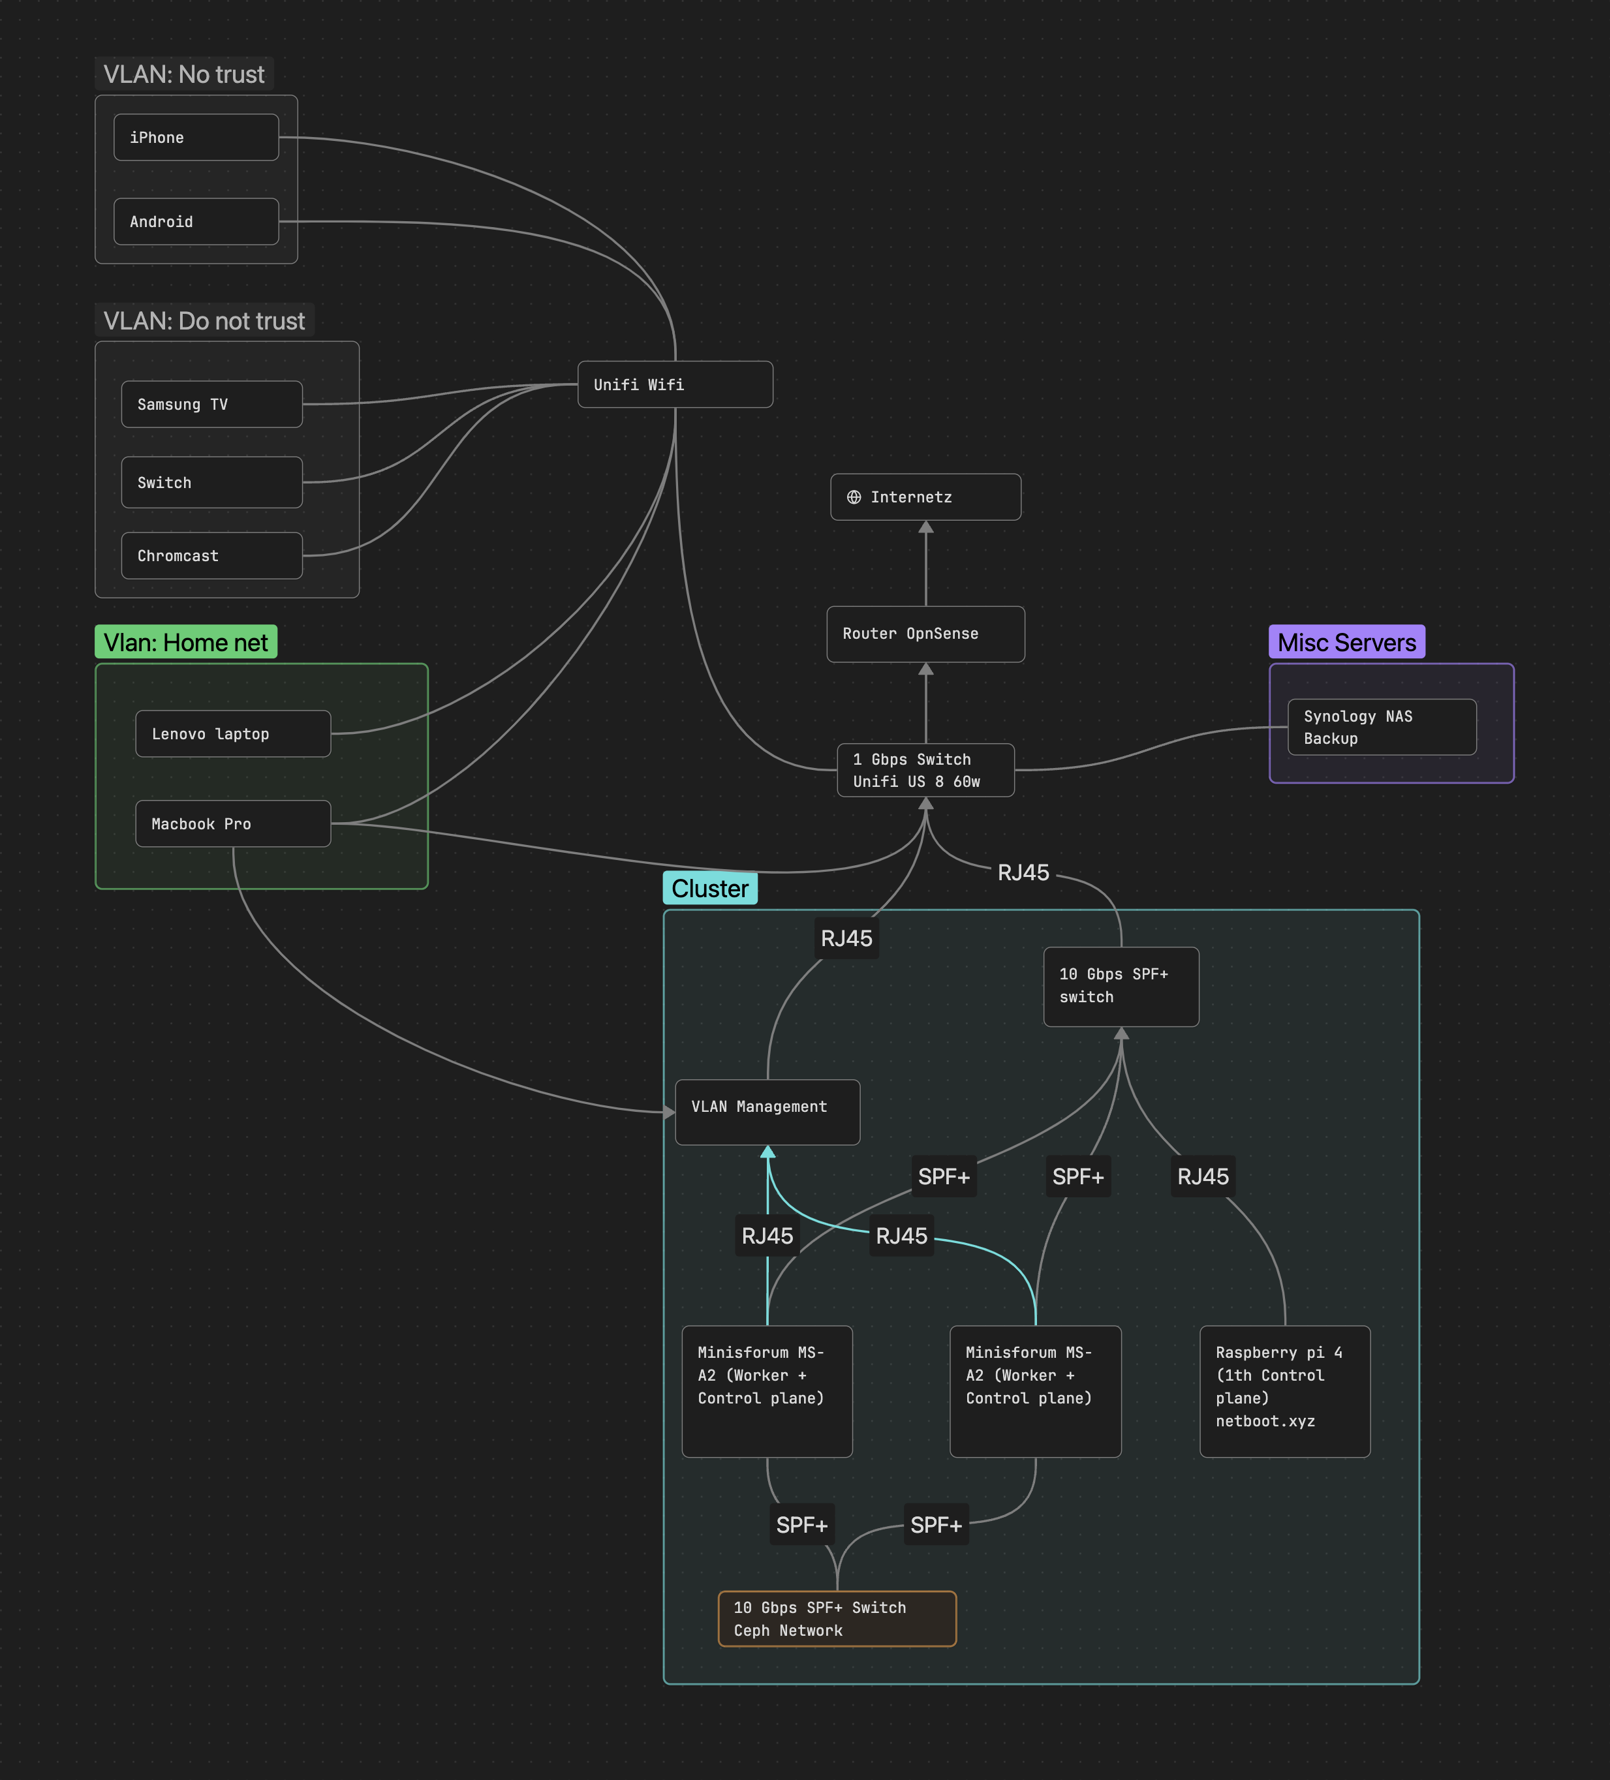The height and width of the screenshot is (1780, 1610).
Task: Click the globe icon in Internetz node
Action: point(853,497)
